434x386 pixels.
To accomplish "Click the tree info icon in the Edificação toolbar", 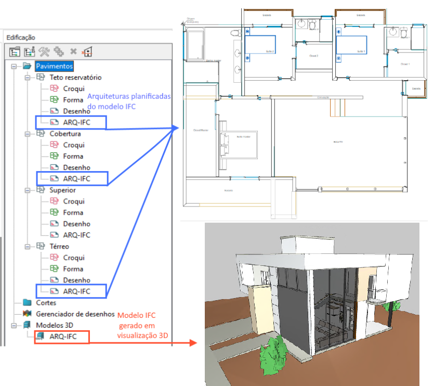I will pyautogui.click(x=29, y=51).
